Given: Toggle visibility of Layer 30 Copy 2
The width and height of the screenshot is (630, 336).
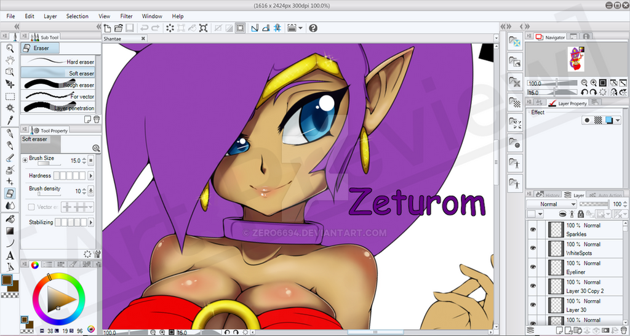Looking at the screenshot, I should 533,286.
